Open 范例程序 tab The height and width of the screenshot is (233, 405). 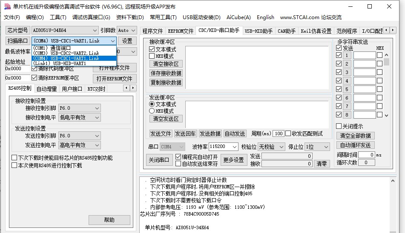(347, 31)
